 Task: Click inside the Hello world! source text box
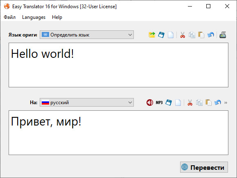(118, 65)
